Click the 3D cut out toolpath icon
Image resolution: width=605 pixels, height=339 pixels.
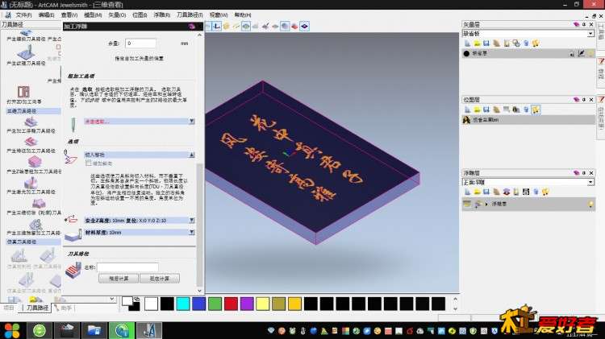(39, 204)
